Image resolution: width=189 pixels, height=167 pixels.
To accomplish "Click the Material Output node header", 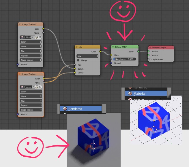I will coord(161,48).
